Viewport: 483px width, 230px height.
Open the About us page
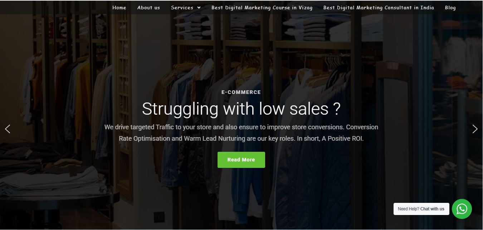[148, 7]
